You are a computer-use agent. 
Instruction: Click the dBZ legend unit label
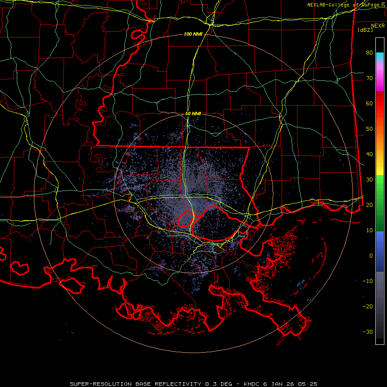(365, 30)
